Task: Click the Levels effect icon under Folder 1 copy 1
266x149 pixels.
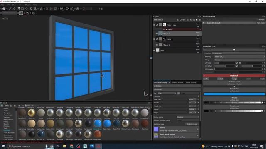Action: (167, 29)
